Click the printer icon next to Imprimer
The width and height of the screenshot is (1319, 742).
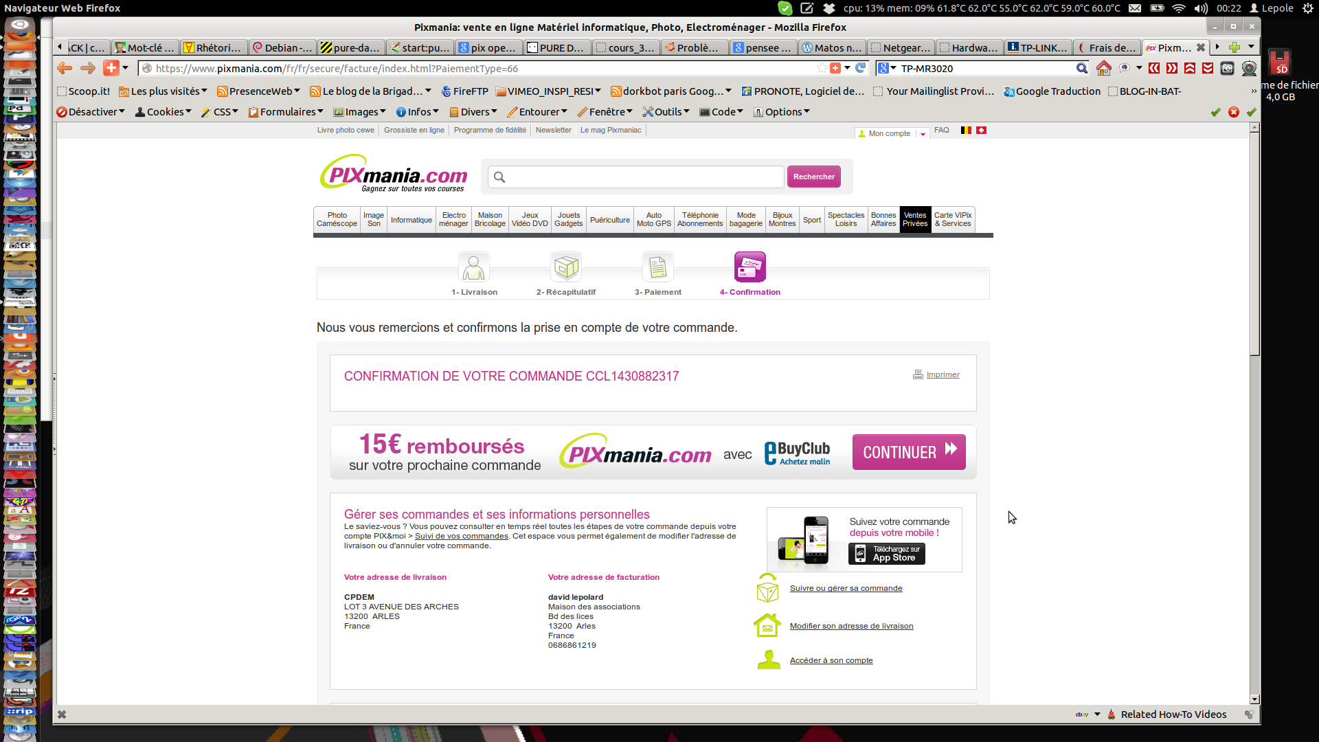click(x=918, y=374)
